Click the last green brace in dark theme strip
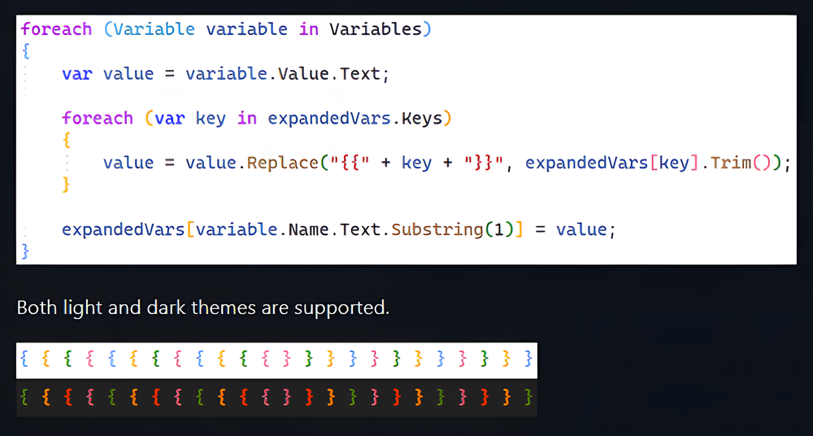The height and width of the screenshot is (436, 813). pyautogui.click(x=528, y=398)
